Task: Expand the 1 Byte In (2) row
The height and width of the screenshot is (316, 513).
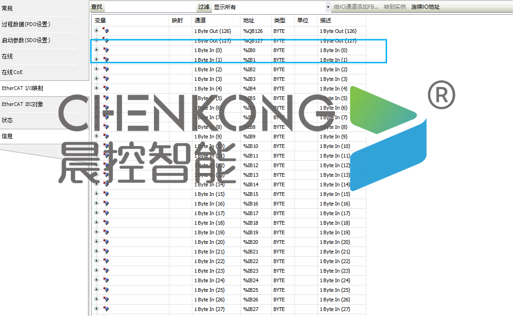Action: click(x=96, y=69)
